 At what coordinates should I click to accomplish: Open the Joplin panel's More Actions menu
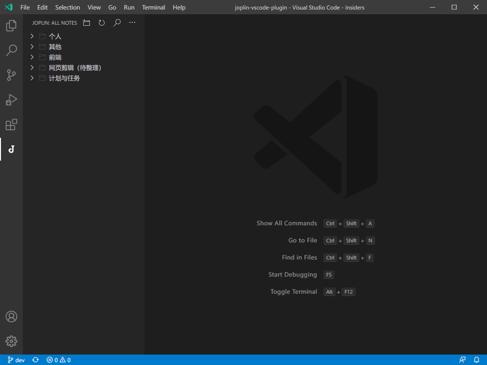click(x=132, y=22)
